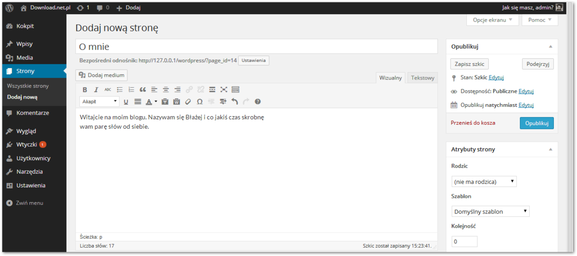Image resolution: width=577 pixels, height=256 pixels.
Task: Switch to the Tekstowy editor tab
Action: coord(423,78)
